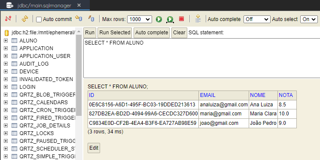Expand the APPLICATION tree node

point(6,48)
